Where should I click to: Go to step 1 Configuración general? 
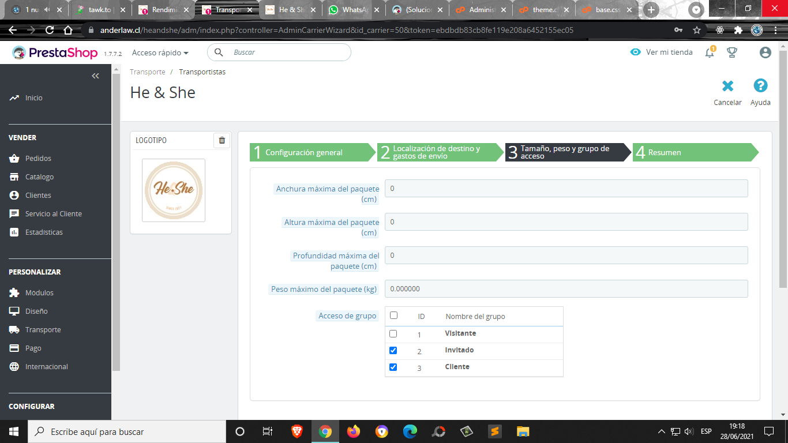[x=313, y=152]
